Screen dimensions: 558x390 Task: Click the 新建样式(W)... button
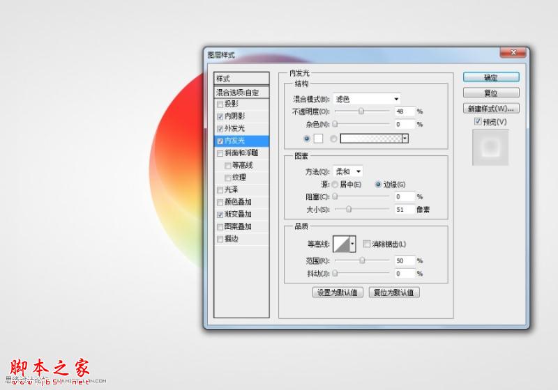click(491, 109)
